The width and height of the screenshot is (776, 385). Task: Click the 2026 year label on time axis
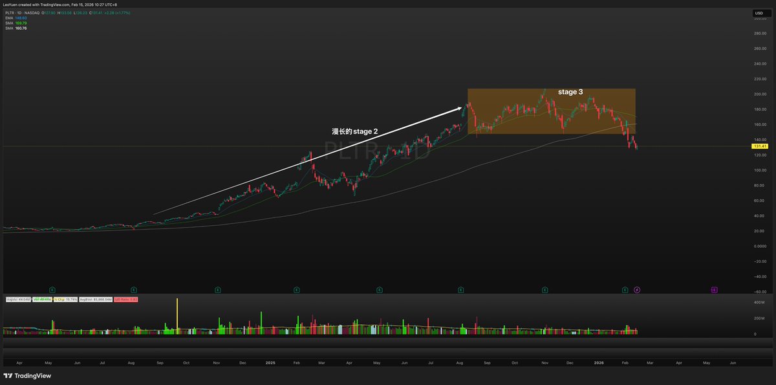(598, 364)
